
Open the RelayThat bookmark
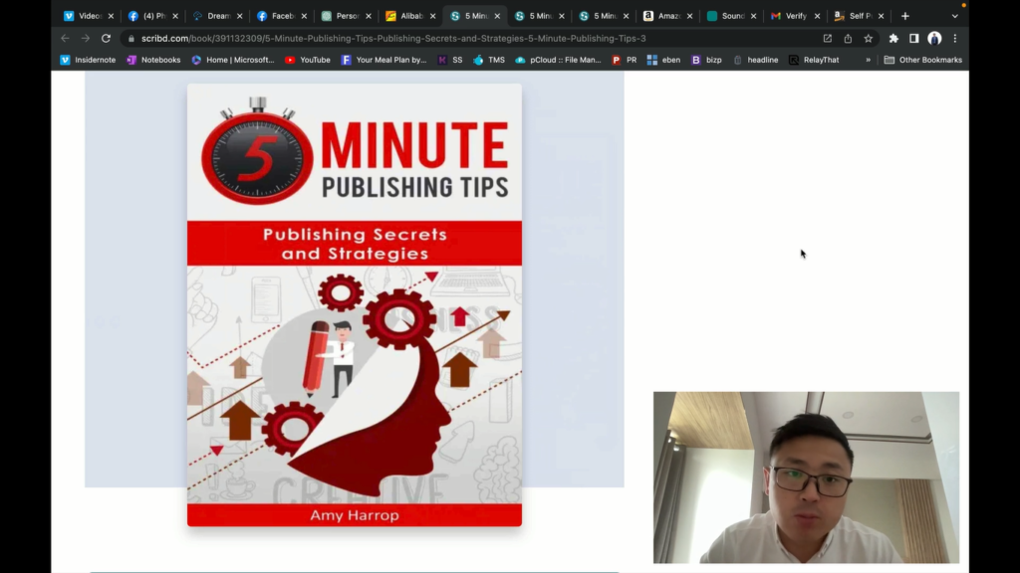(x=814, y=60)
